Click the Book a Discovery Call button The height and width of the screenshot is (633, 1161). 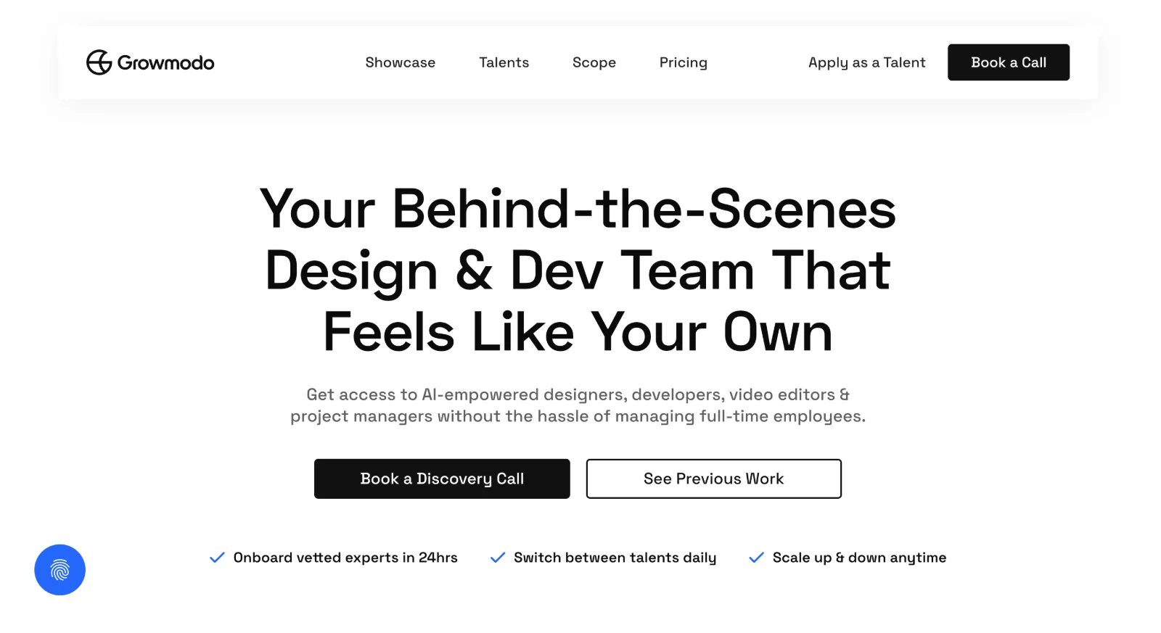pos(442,479)
